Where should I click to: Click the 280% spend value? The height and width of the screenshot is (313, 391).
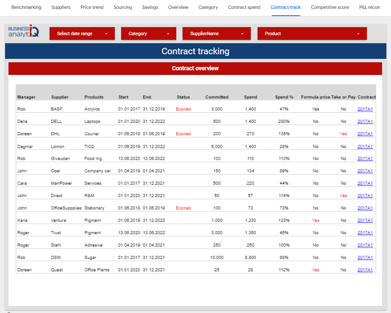(284, 122)
